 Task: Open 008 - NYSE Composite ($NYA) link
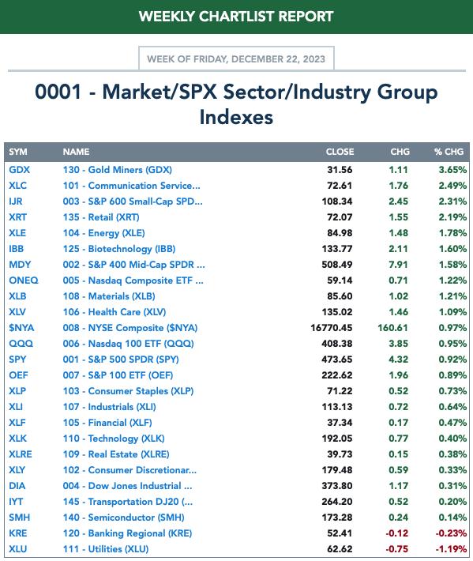point(130,328)
